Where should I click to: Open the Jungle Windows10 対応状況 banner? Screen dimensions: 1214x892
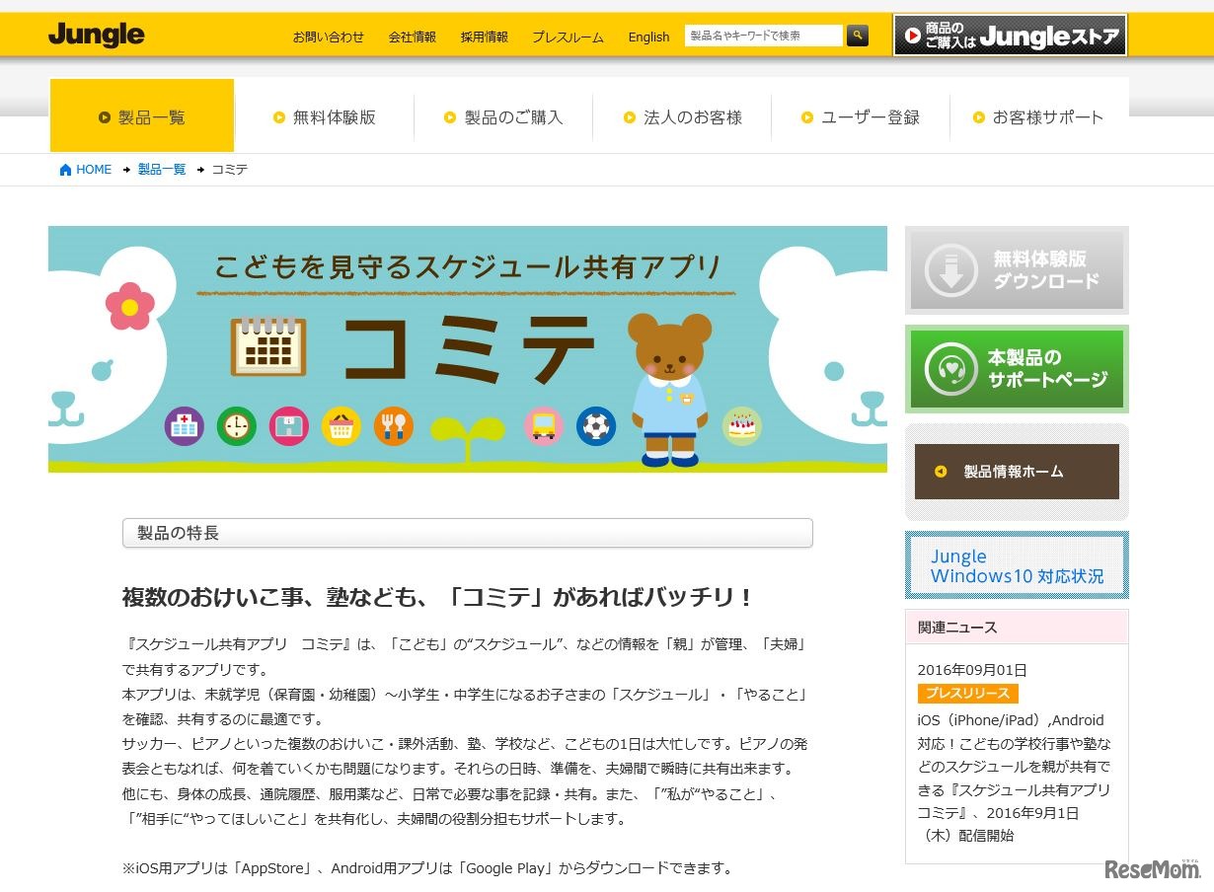1017,565
